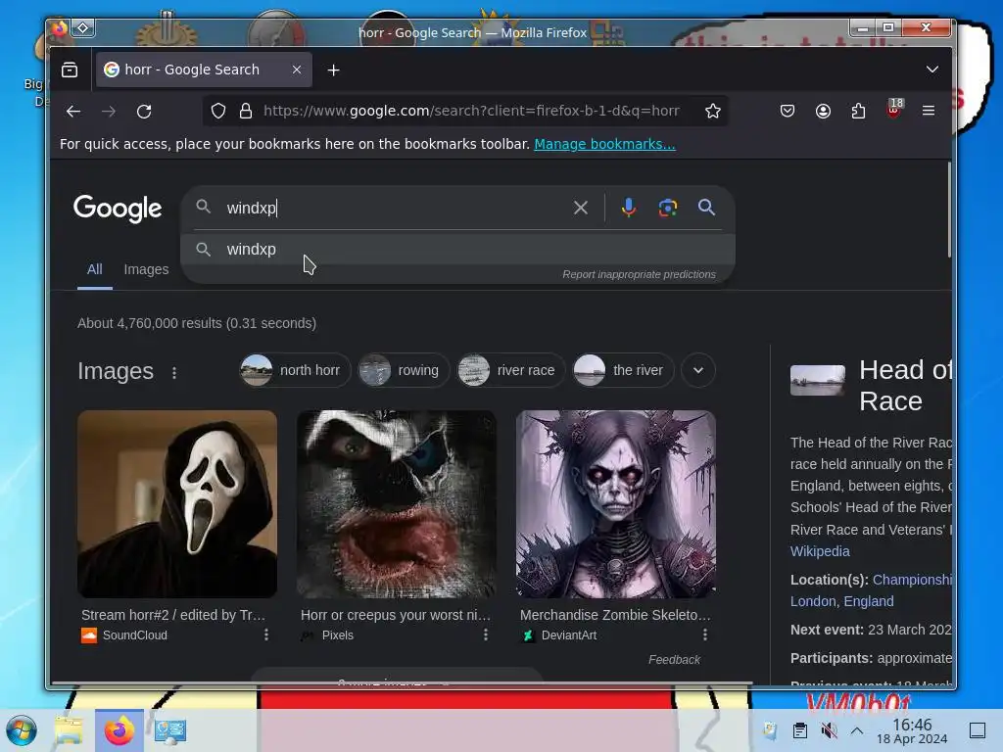Click About 4,760,000 results text

[x=197, y=323]
